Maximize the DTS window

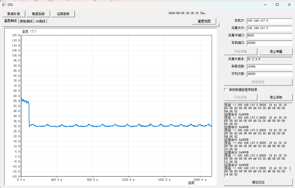(x=277, y=5)
